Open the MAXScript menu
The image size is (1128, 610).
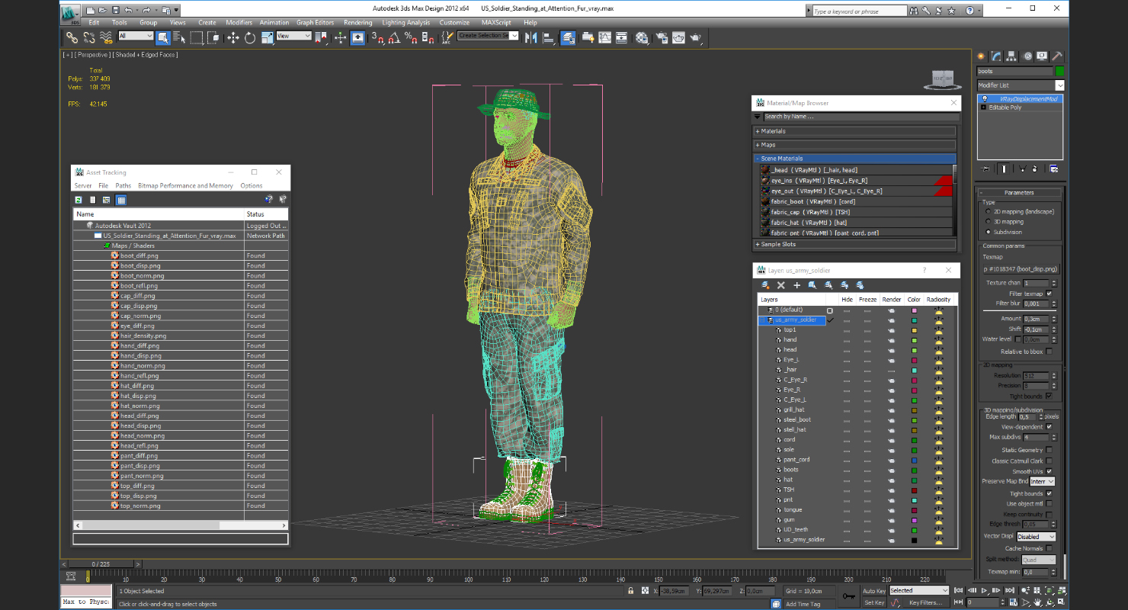[496, 23]
